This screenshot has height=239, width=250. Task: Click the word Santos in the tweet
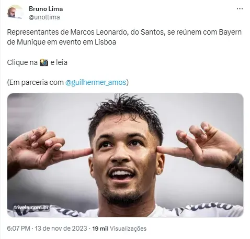(152, 32)
